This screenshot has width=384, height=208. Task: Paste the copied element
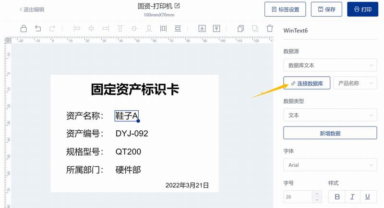[255, 29]
